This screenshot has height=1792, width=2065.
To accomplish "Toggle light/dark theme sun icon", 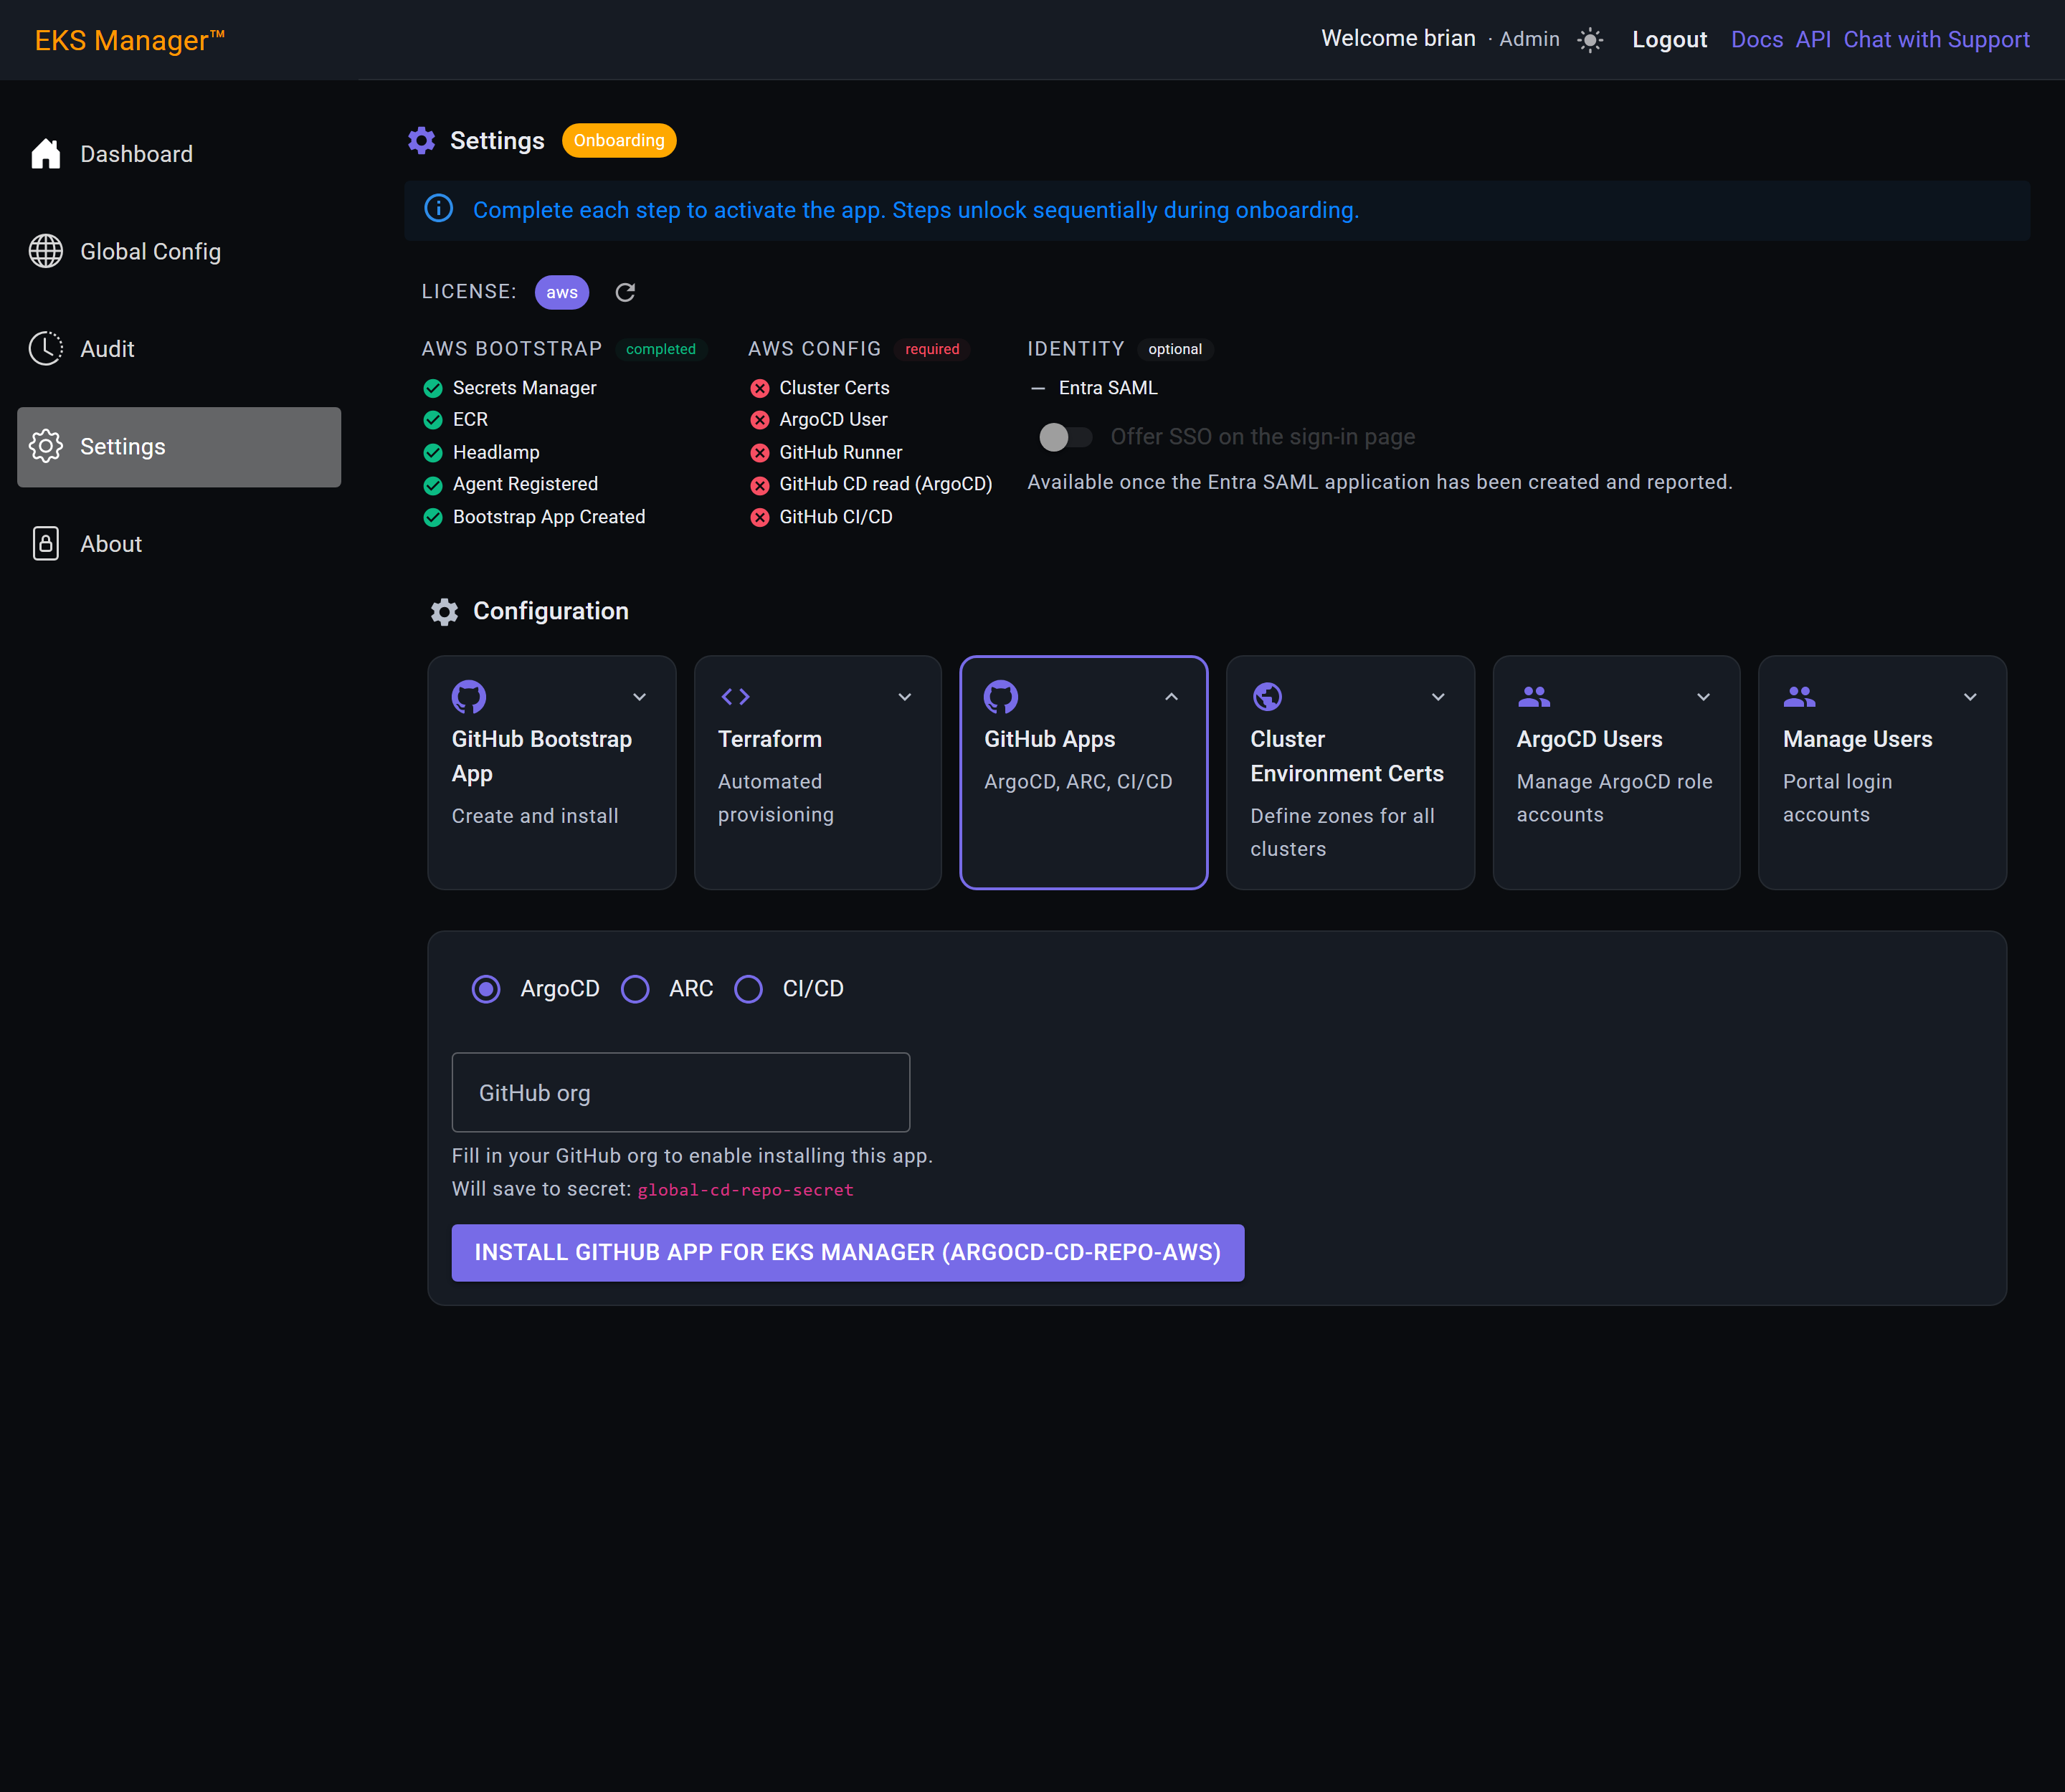I will click(x=1590, y=40).
